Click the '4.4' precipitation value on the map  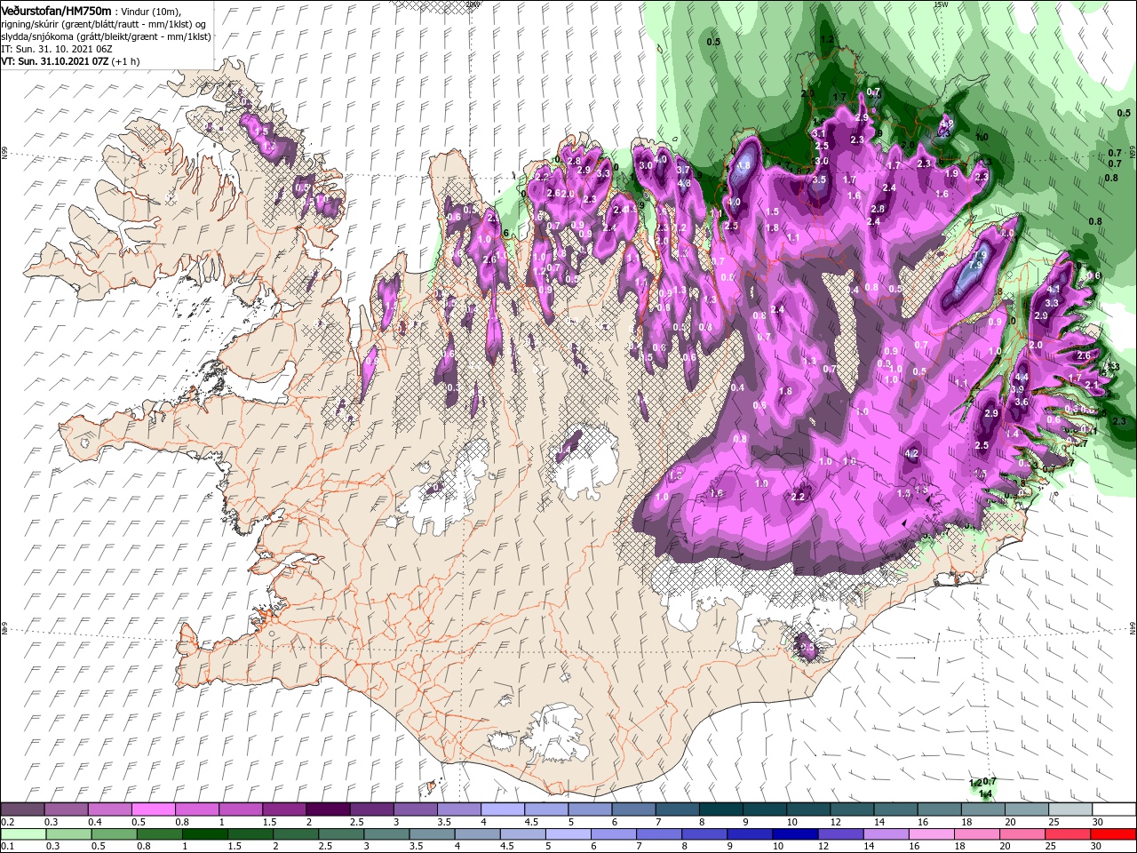coord(1022,378)
